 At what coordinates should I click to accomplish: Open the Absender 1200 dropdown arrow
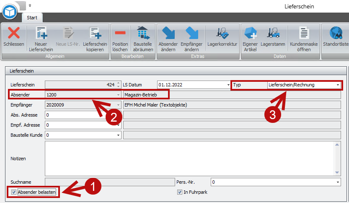pyautogui.click(x=119, y=95)
